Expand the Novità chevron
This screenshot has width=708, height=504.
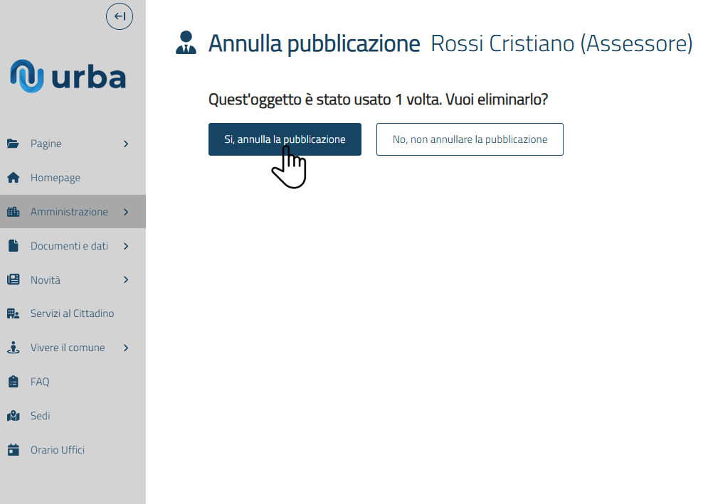coord(126,279)
